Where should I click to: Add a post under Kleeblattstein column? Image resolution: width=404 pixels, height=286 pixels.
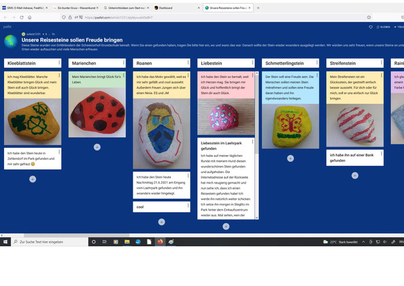pos(33,179)
